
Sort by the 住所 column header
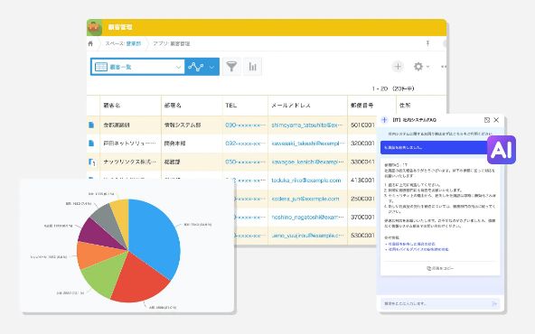[x=405, y=106]
